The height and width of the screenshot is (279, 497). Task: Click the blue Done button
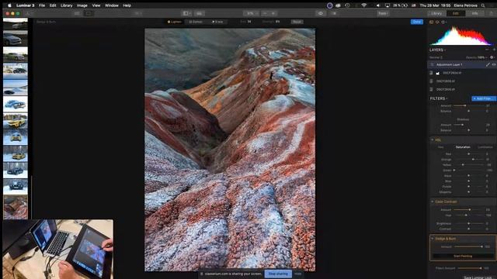pyautogui.click(x=417, y=22)
